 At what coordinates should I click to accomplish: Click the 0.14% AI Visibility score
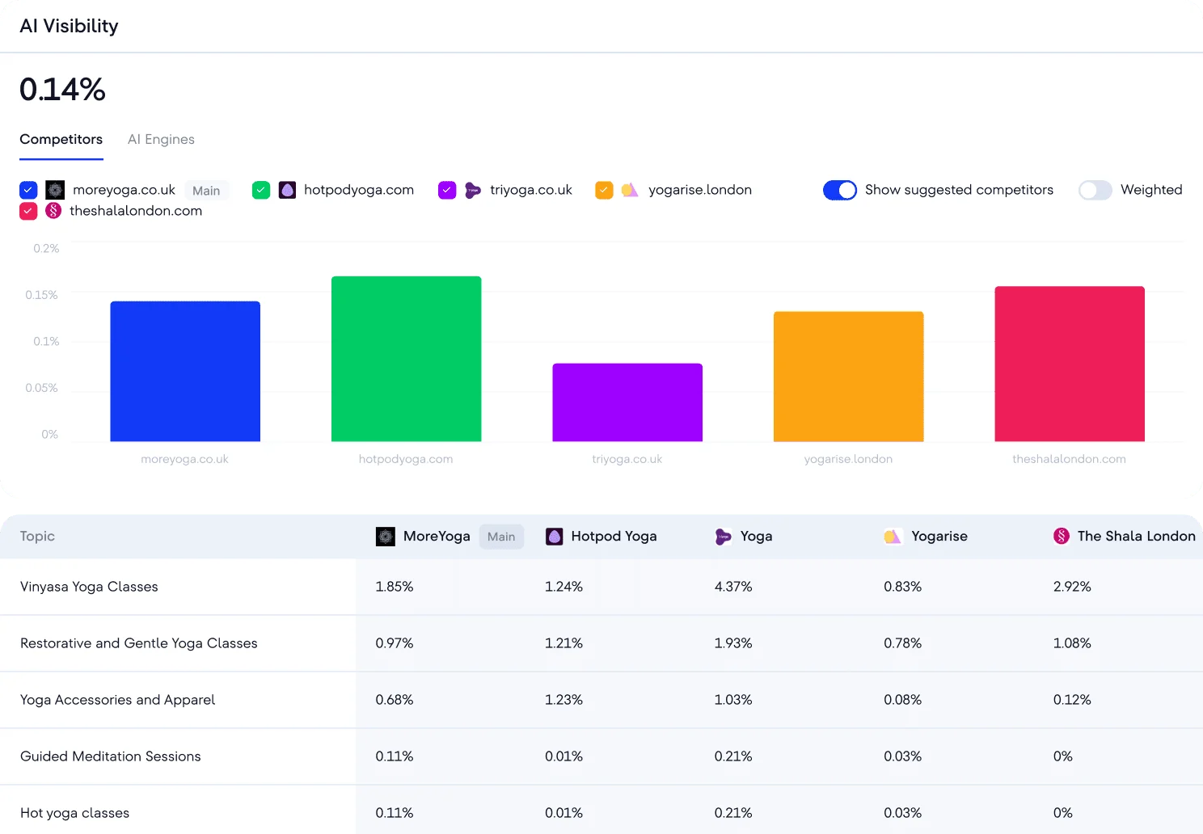[62, 90]
